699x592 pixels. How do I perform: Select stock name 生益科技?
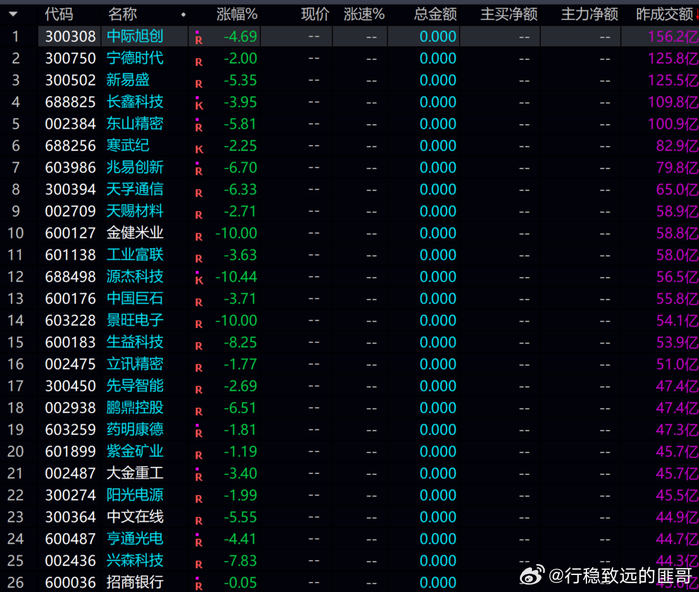click(x=135, y=342)
